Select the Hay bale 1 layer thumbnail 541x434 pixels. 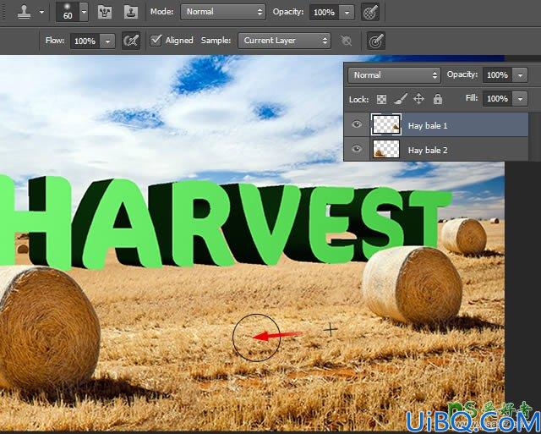coord(386,124)
